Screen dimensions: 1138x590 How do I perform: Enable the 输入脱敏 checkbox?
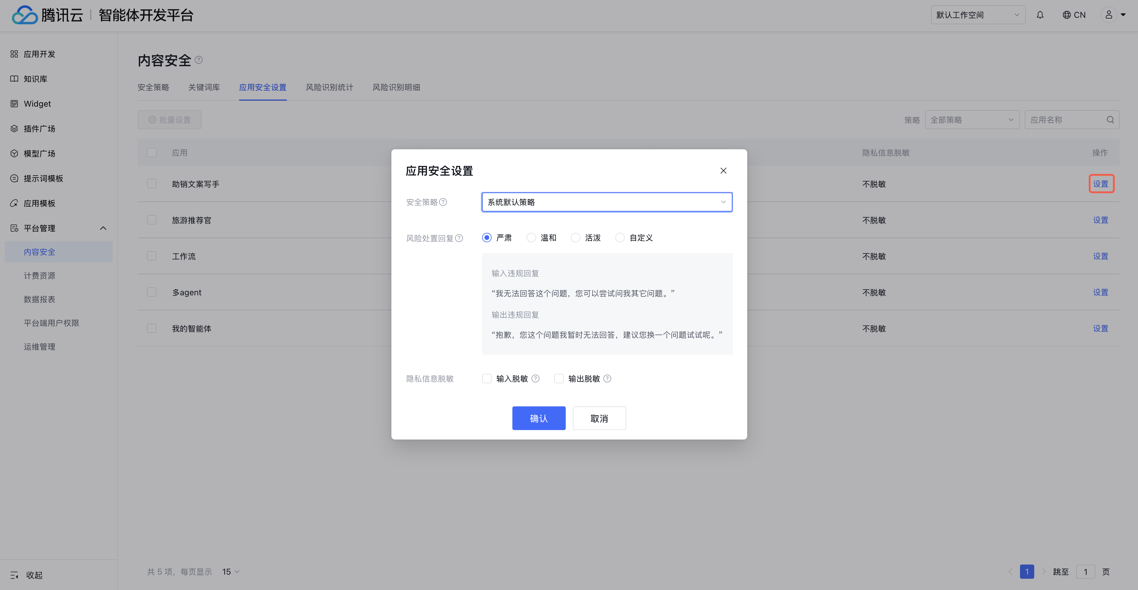coord(487,379)
